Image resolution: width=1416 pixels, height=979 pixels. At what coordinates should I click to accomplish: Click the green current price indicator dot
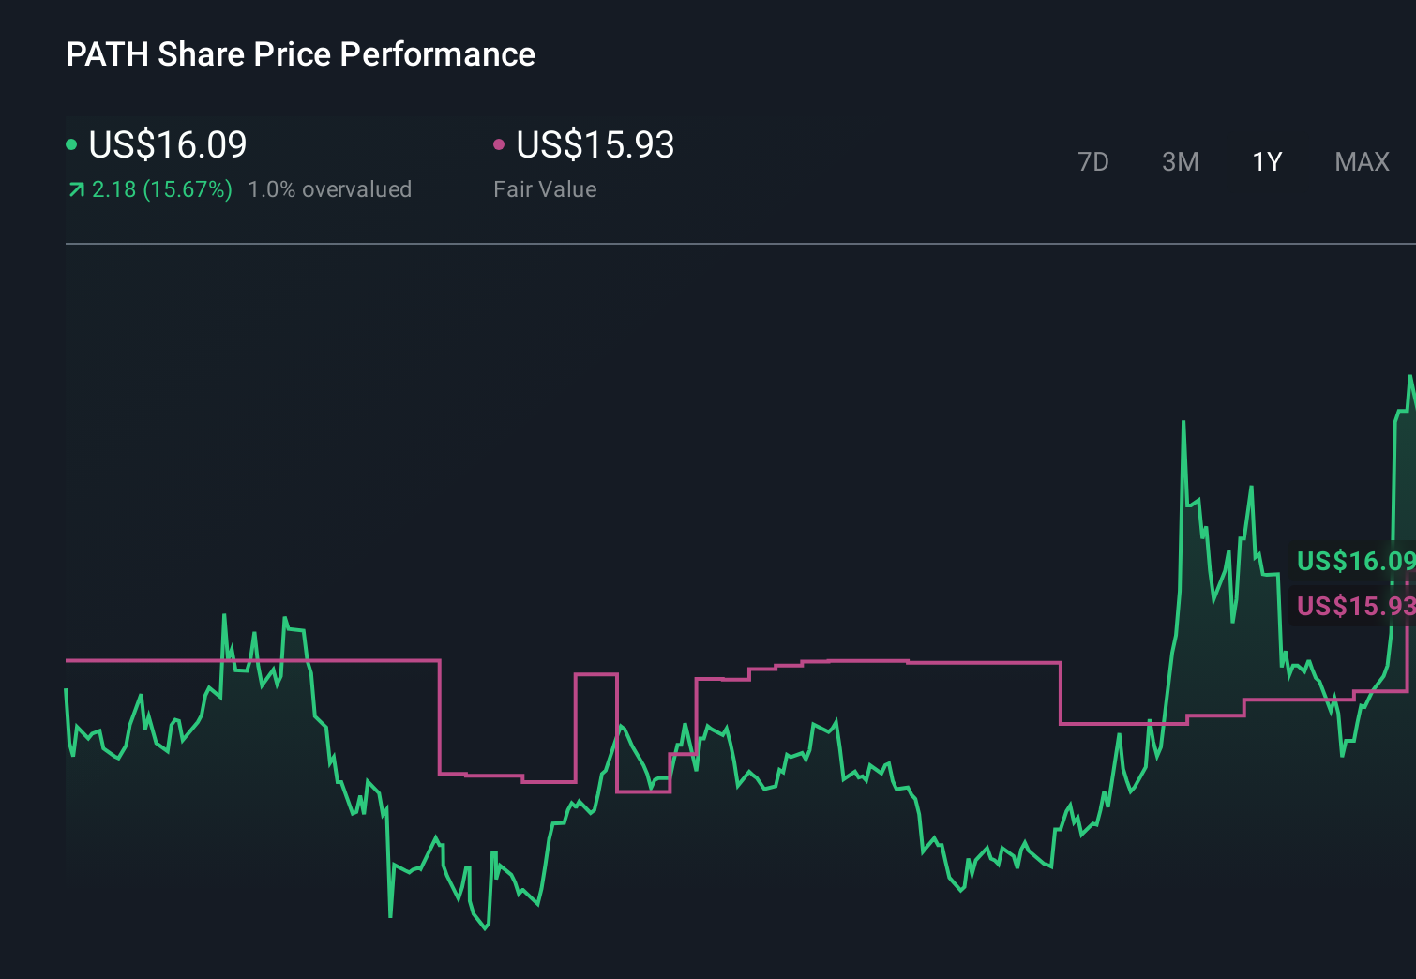[72, 143]
